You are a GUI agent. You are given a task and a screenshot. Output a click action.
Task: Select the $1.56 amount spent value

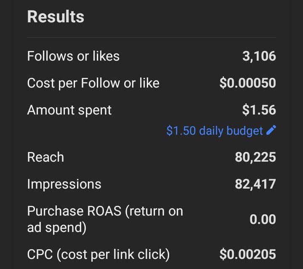pyautogui.click(x=259, y=110)
